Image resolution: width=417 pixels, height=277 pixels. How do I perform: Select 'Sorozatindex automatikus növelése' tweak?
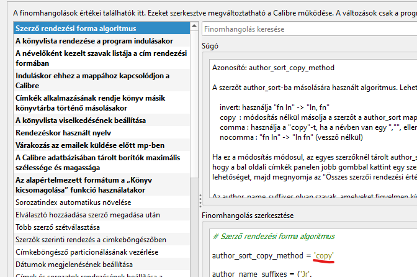click(x=102, y=202)
